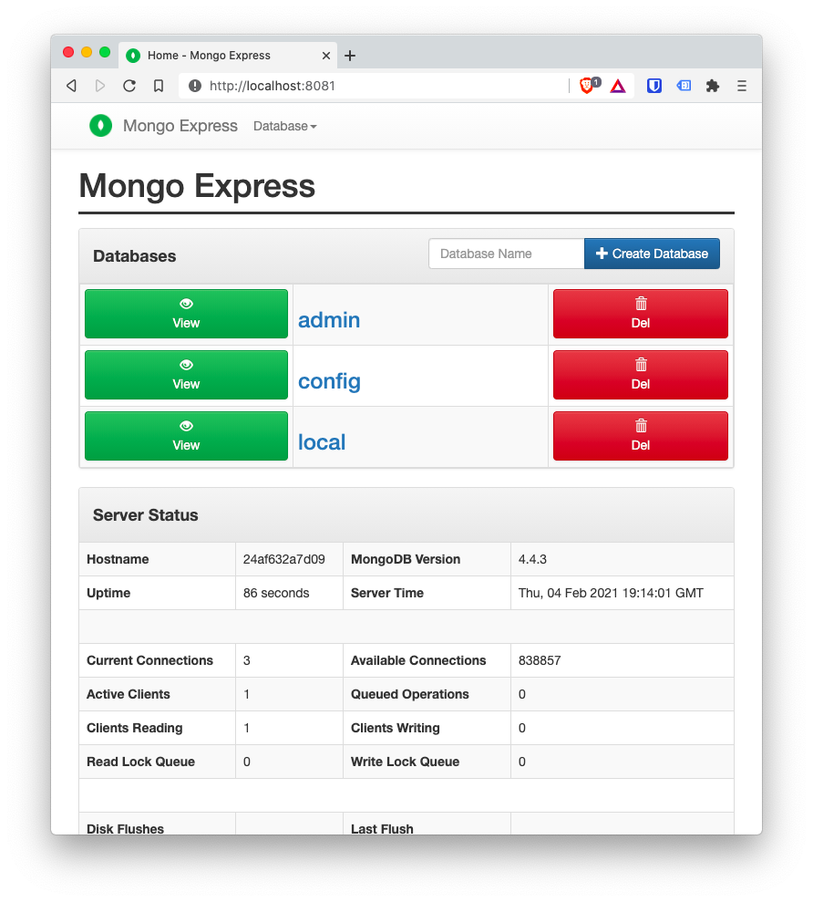Click the Current Connections label
The height and width of the screenshot is (902, 813).
pyautogui.click(x=150, y=660)
